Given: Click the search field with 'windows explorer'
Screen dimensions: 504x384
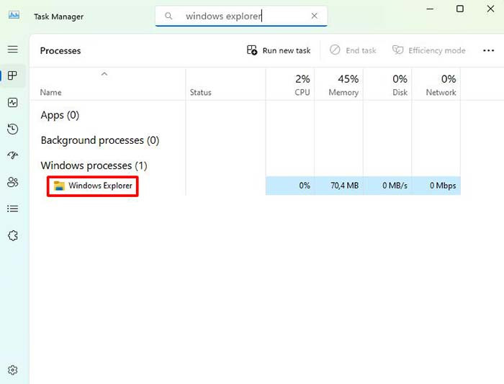Looking at the screenshot, I should [241, 16].
